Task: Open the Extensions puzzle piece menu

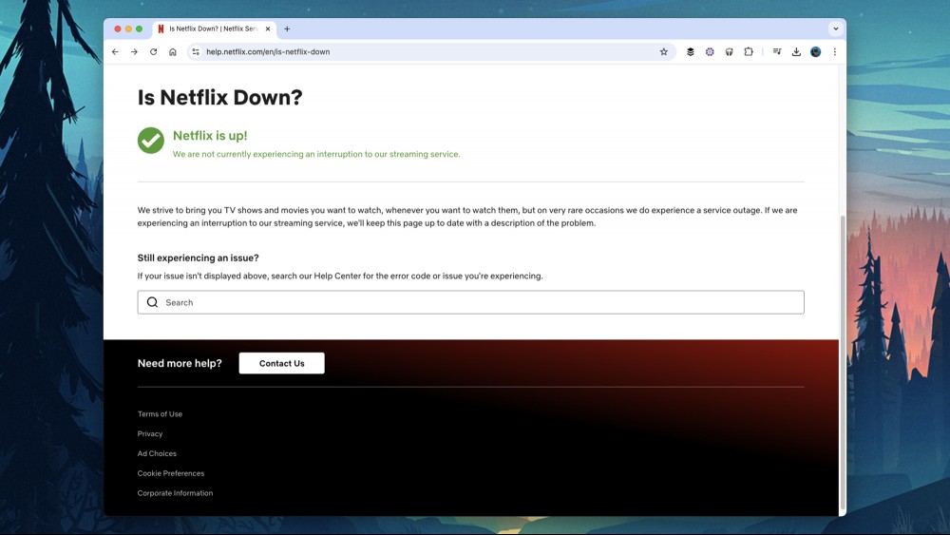Action: click(749, 52)
